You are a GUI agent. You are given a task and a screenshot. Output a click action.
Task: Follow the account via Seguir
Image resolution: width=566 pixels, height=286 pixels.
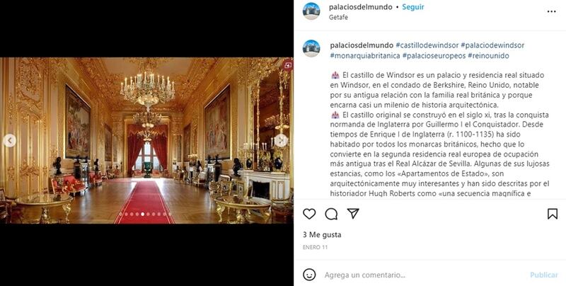[413, 7]
